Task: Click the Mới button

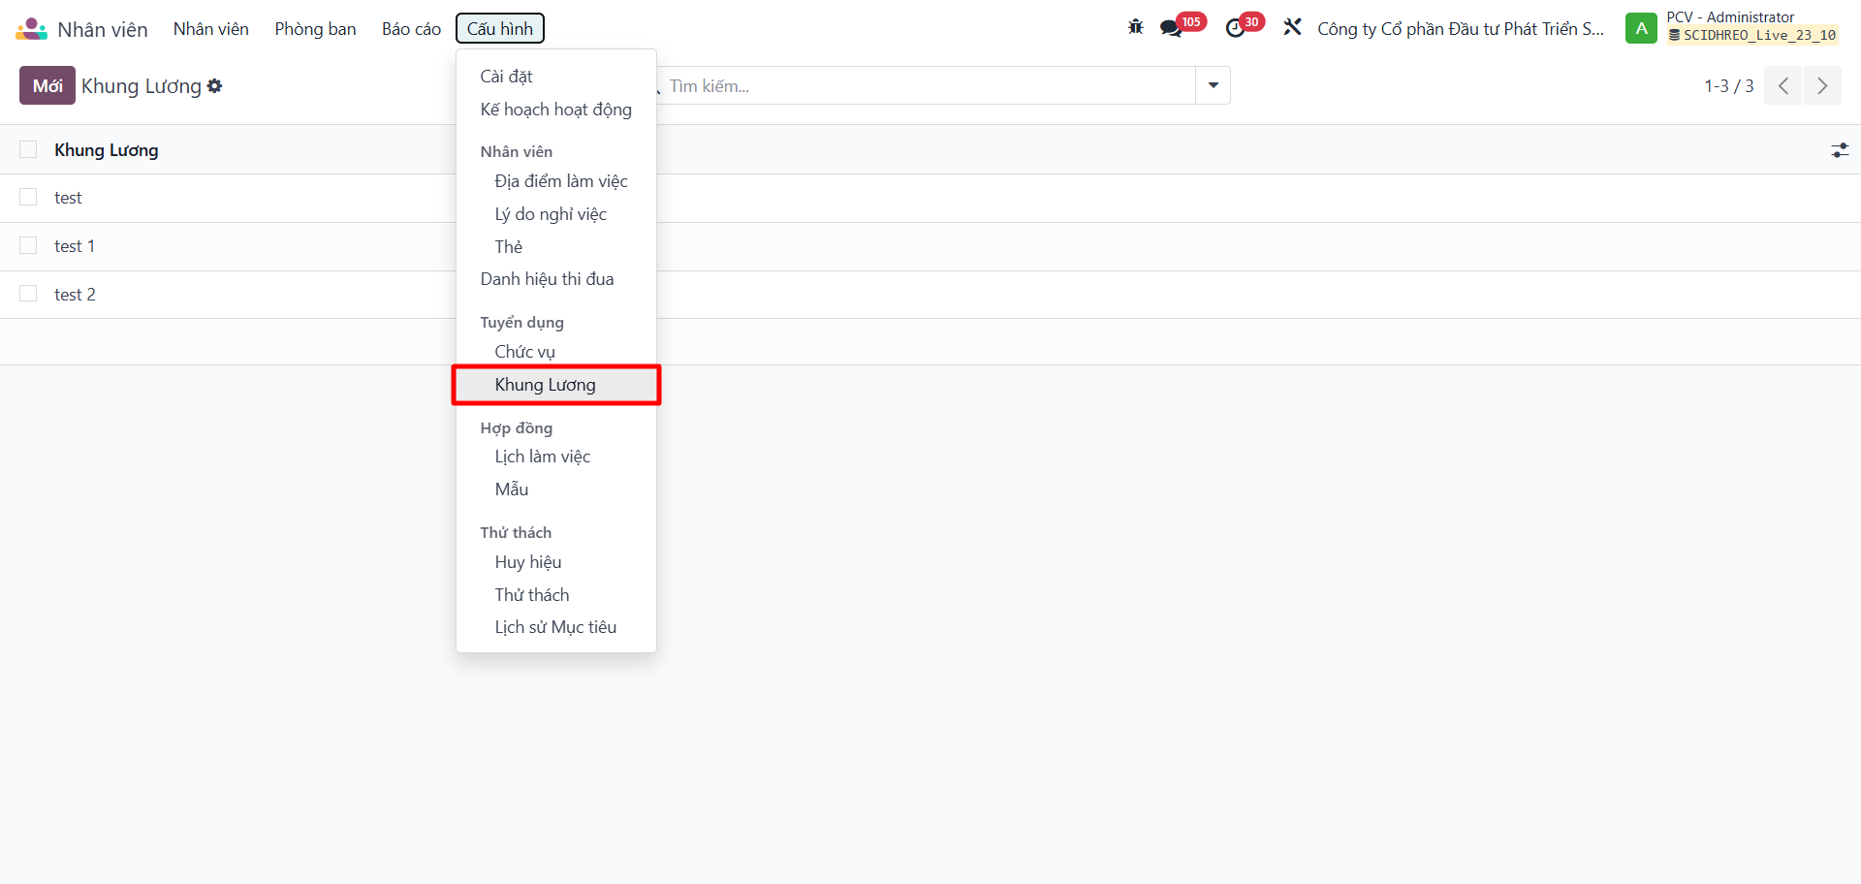Action: click(x=47, y=86)
